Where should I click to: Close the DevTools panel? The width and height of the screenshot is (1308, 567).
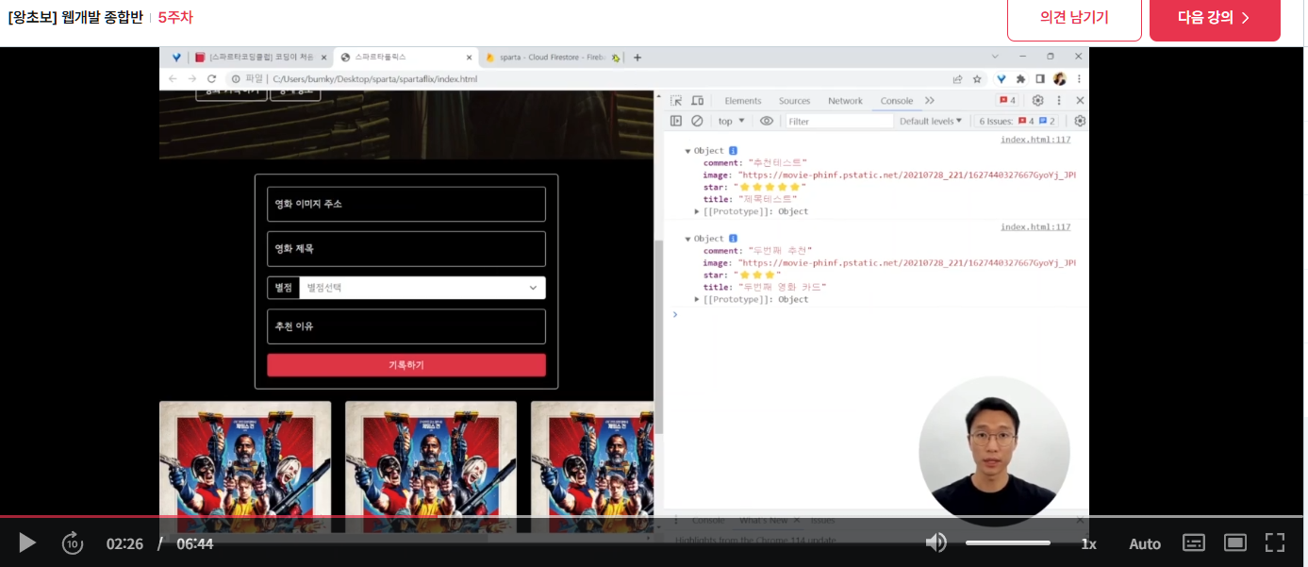click(1080, 101)
